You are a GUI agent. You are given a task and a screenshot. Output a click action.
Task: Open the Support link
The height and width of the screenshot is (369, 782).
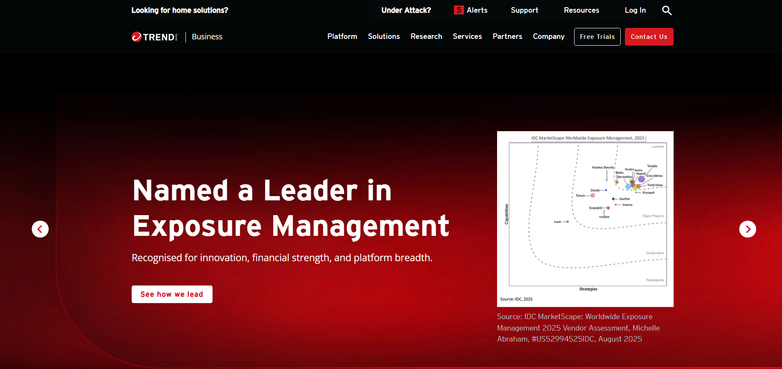point(525,10)
